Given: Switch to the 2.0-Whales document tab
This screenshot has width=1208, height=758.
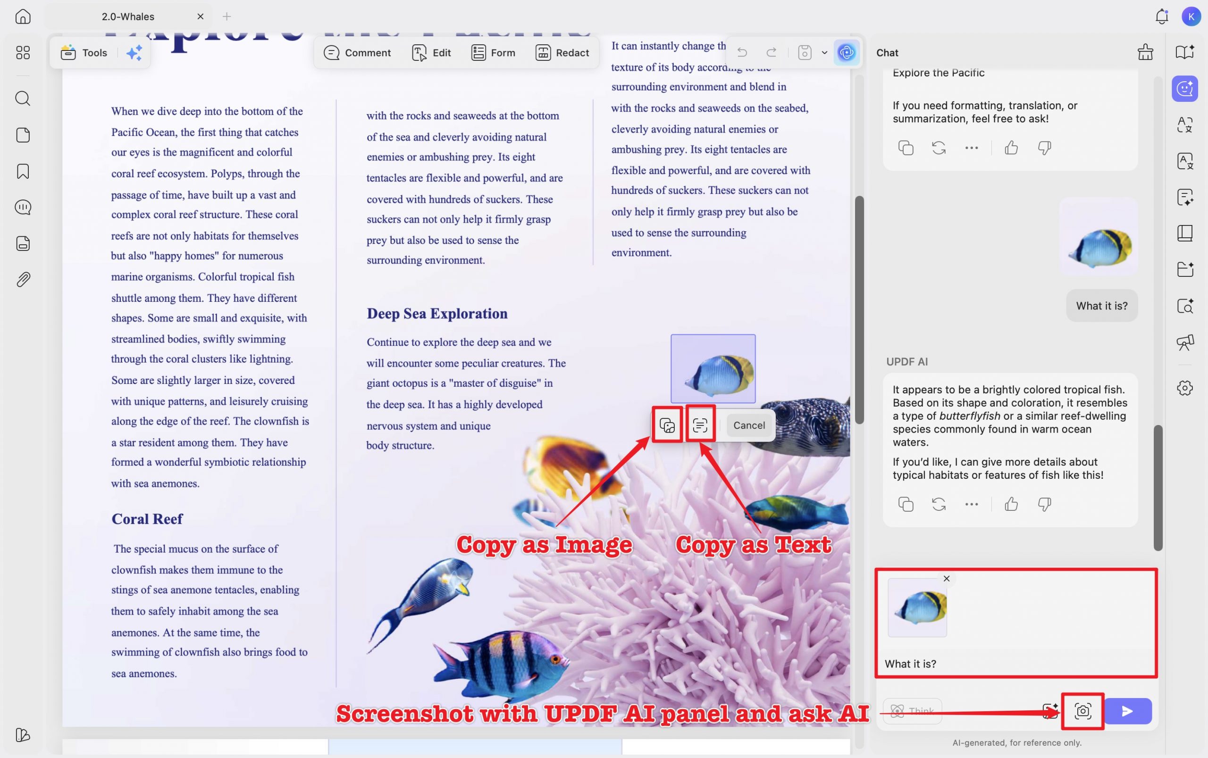Looking at the screenshot, I should click(128, 17).
